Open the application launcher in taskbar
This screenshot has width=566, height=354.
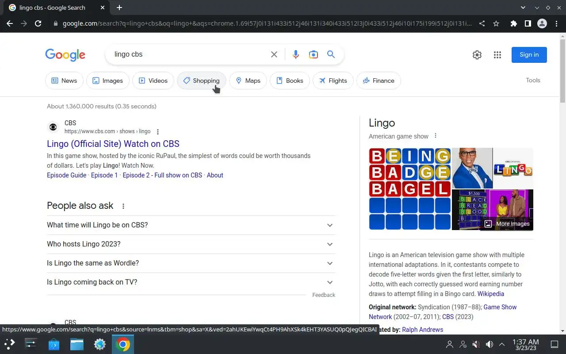tap(10, 344)
